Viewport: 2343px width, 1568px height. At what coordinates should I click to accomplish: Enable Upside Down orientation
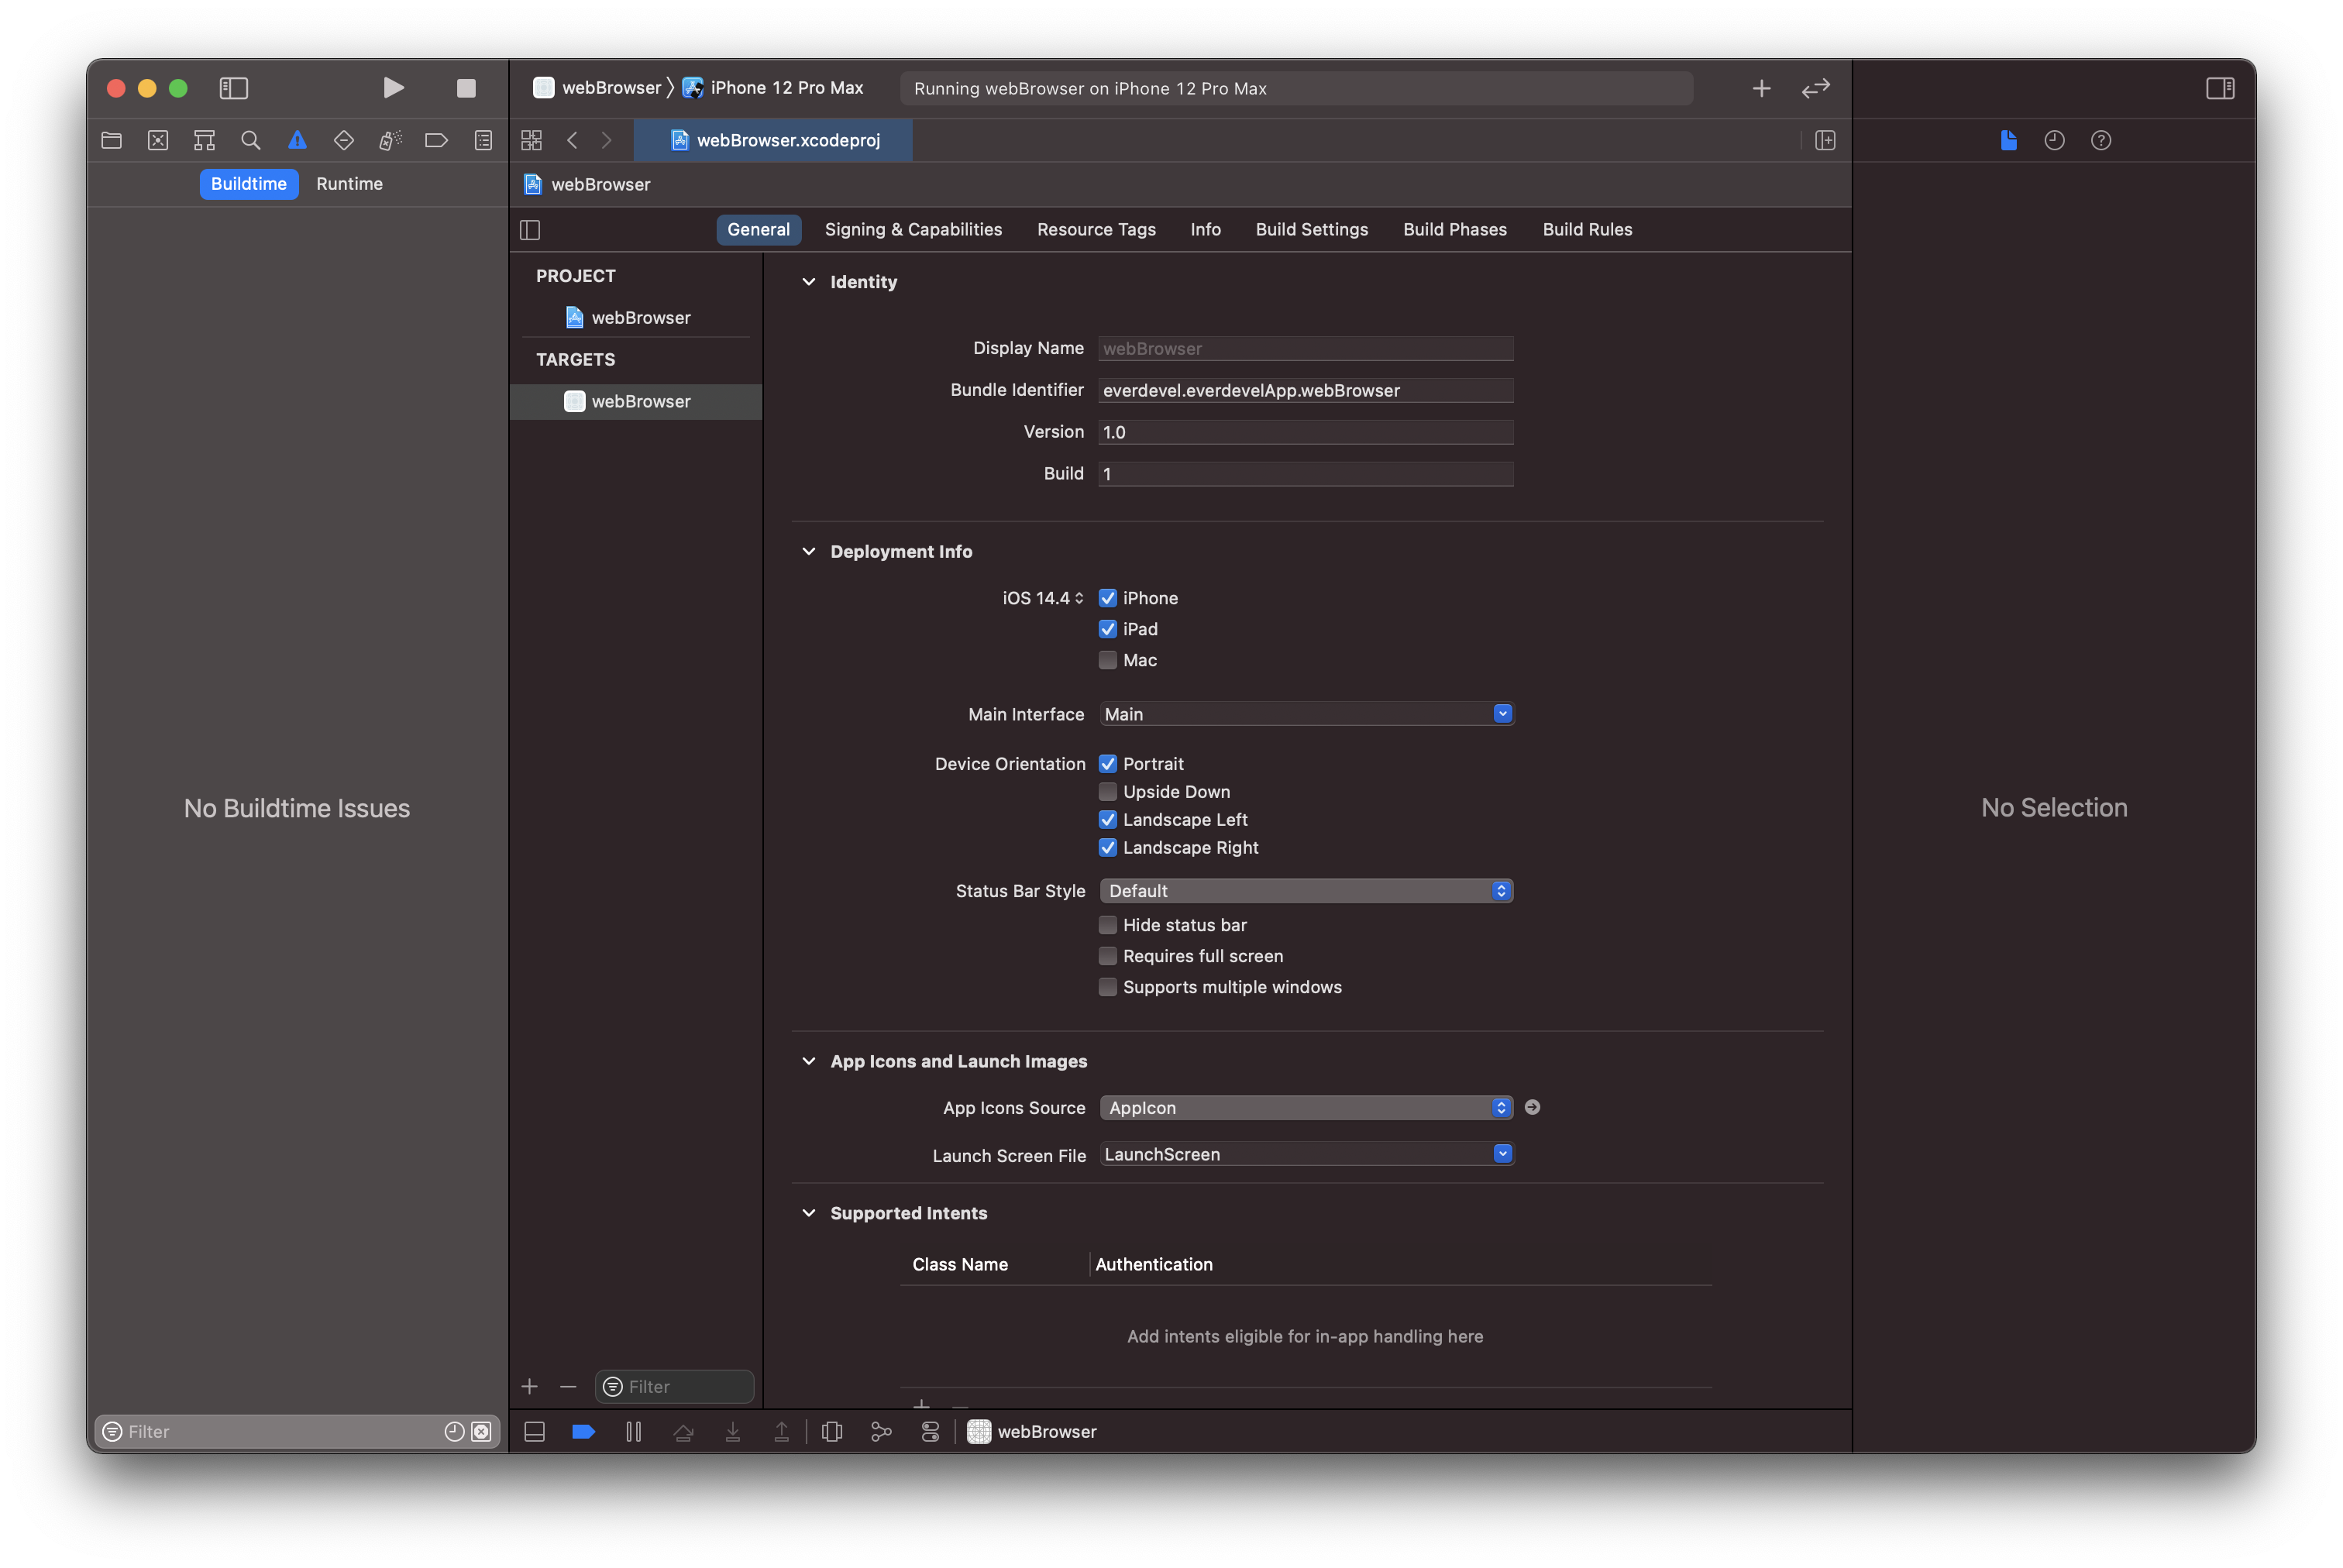pos(1107,792)
